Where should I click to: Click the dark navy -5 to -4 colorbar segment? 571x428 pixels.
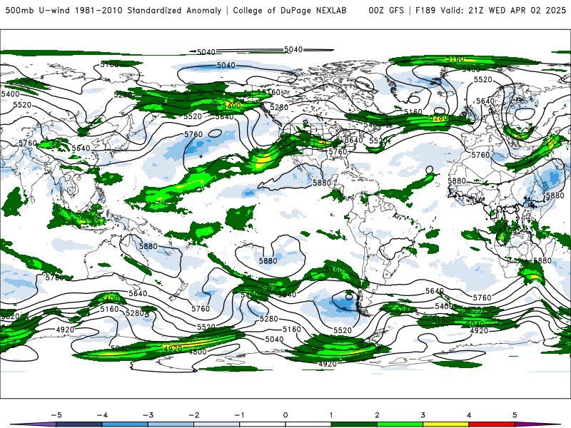(79, 424)
